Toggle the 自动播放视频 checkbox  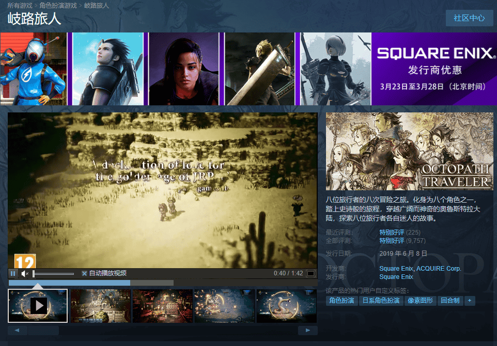(x=84, y=274)
